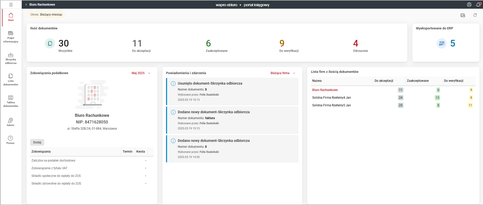Click badge 13 for Rzetelny4 Jan
This screenshot has height=205, width=483.
[x=437, y=98]
